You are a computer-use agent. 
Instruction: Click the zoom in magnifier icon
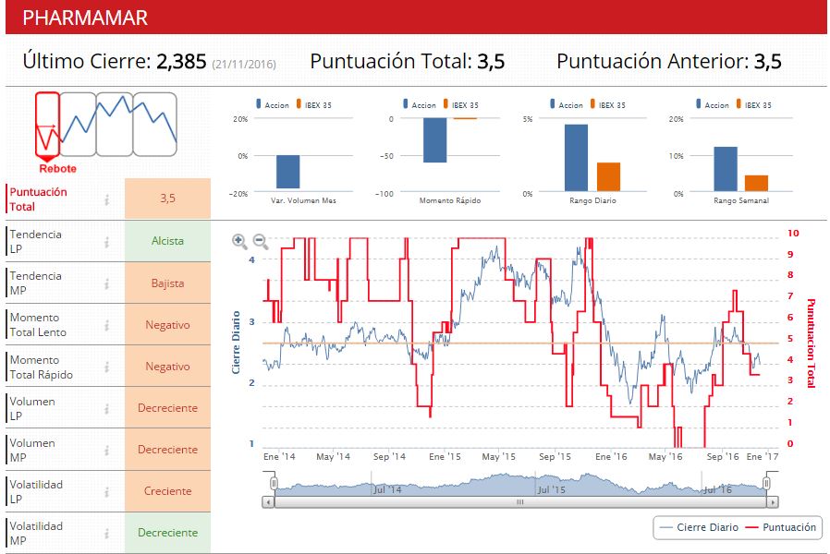click(239, 242)
